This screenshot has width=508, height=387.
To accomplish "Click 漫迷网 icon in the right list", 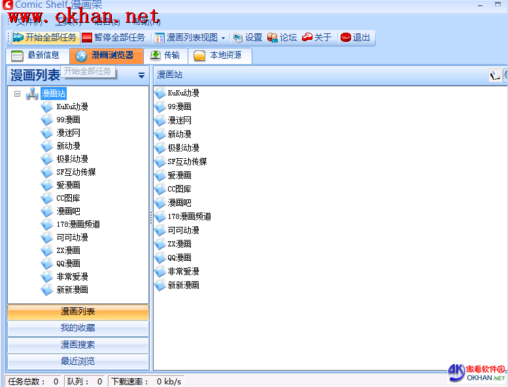I will point(160,120).
